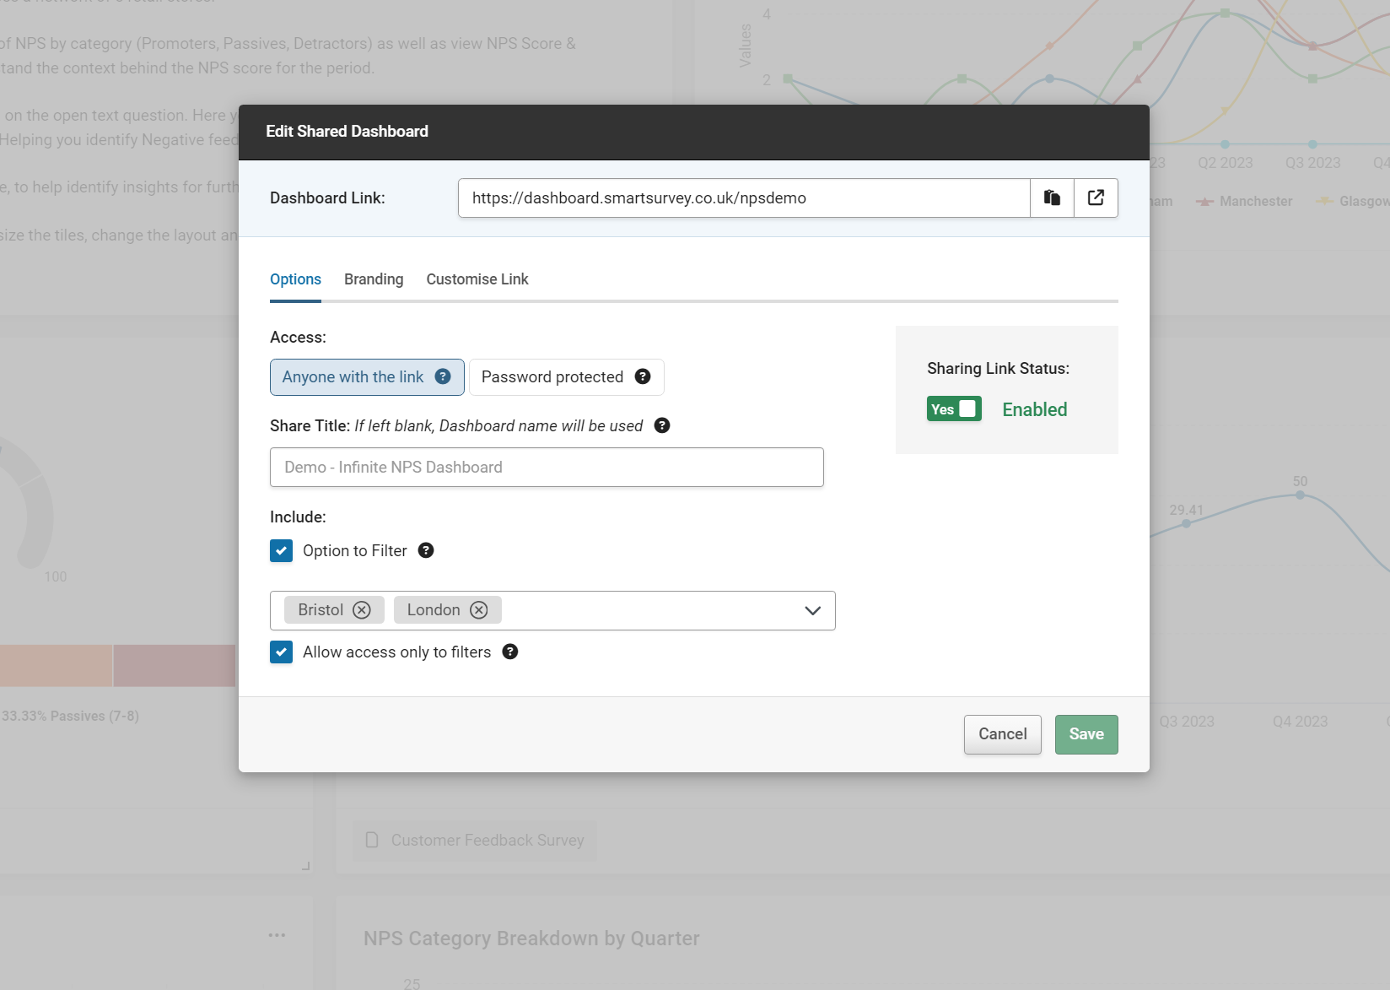The image size is (1390, 990).
Task: Cancel editing the shared dashboard
Action: click(1001, 734)
